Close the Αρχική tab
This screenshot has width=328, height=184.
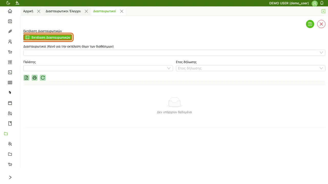point(39,11)
